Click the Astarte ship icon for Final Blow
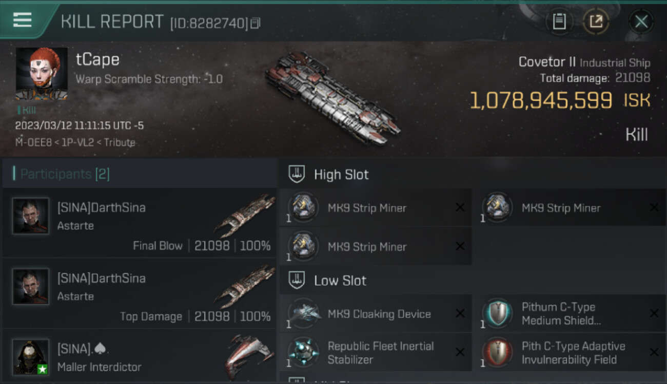This screenshot has width=667, height=384. click(245, 215)
